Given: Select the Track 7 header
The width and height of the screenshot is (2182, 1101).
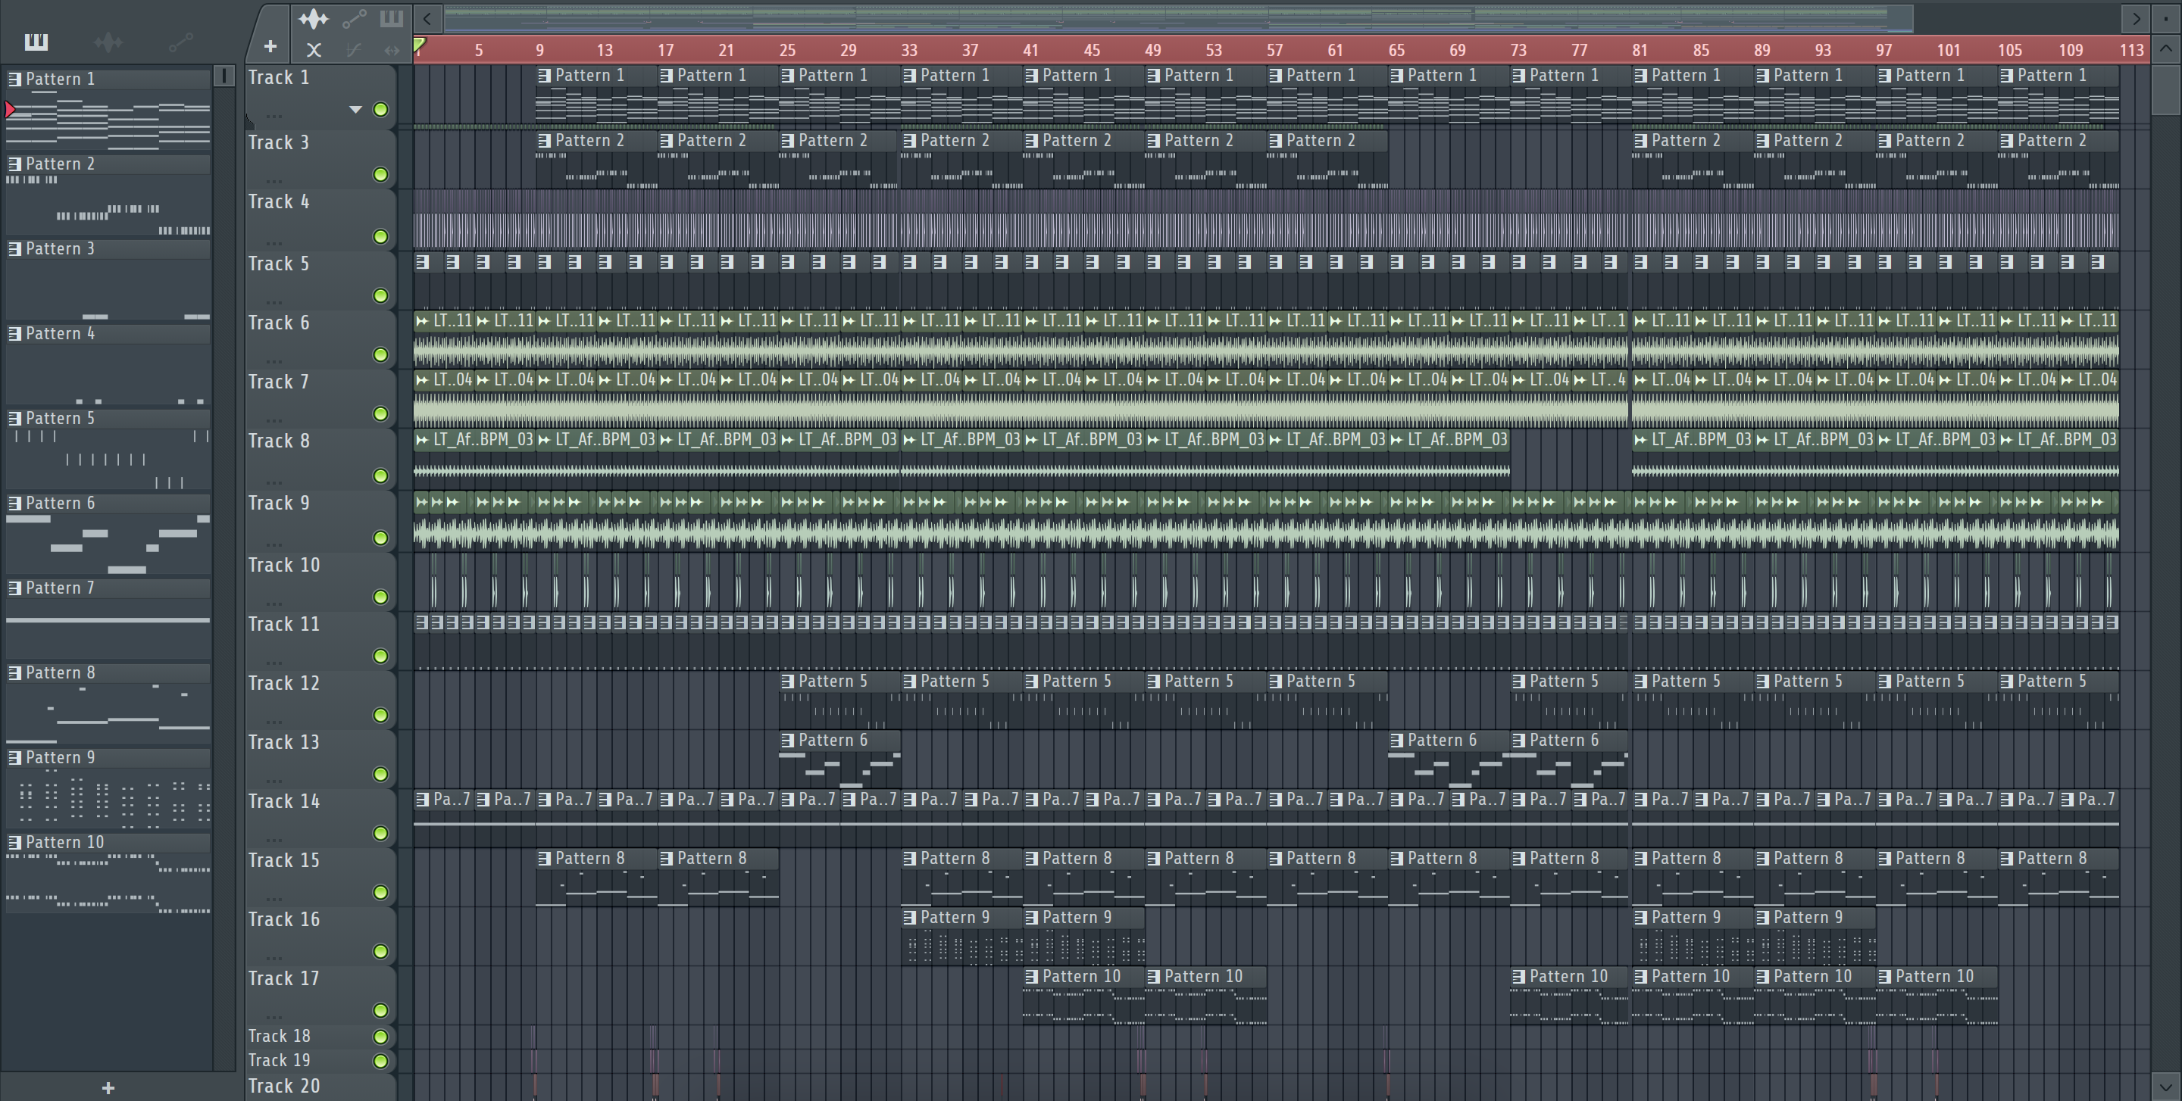Looking at the screenshot, I should point(320,398).
